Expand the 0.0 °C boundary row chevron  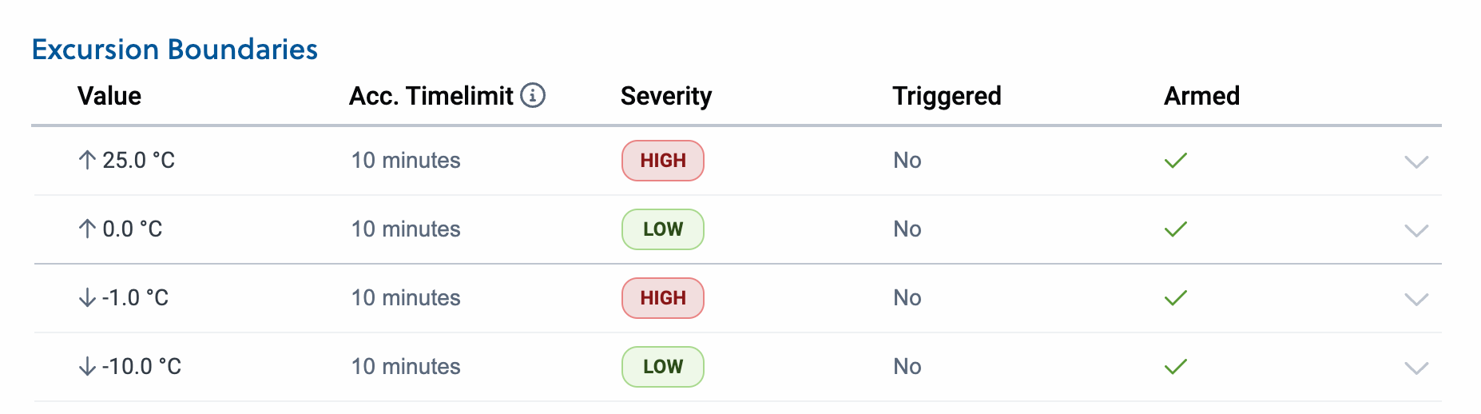coord(1416,231)
